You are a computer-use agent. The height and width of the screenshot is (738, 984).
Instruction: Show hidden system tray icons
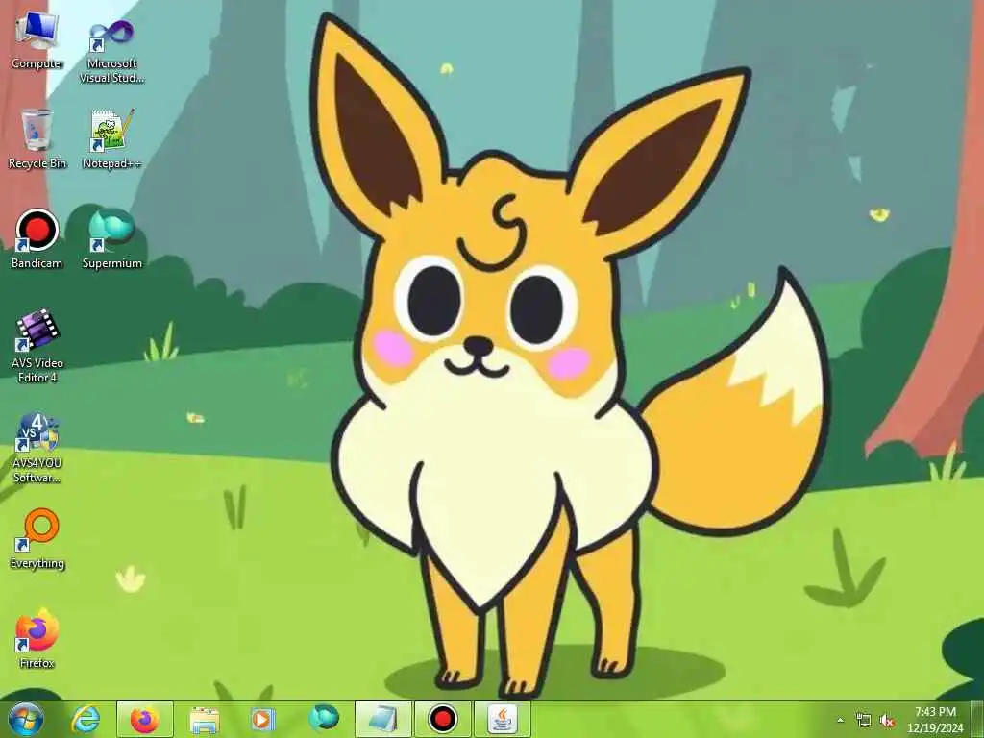pos(840,720)
